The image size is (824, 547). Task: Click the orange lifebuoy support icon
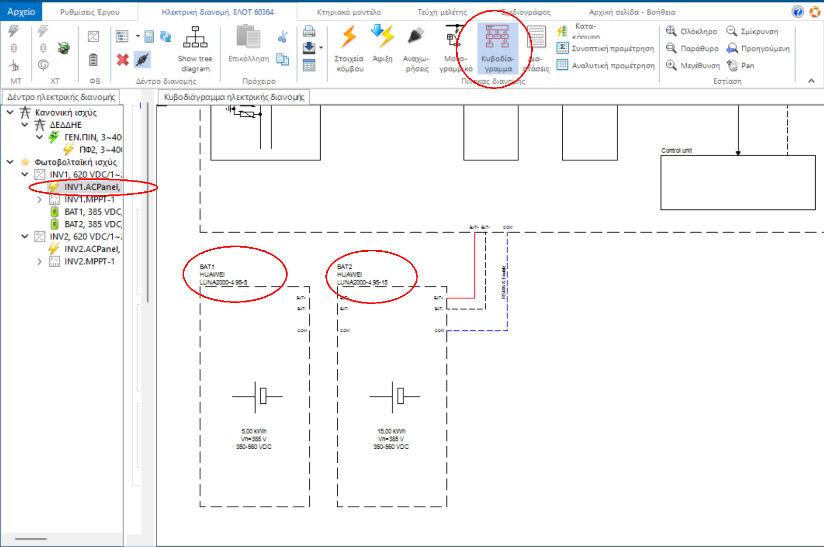[x=815, y=11]
